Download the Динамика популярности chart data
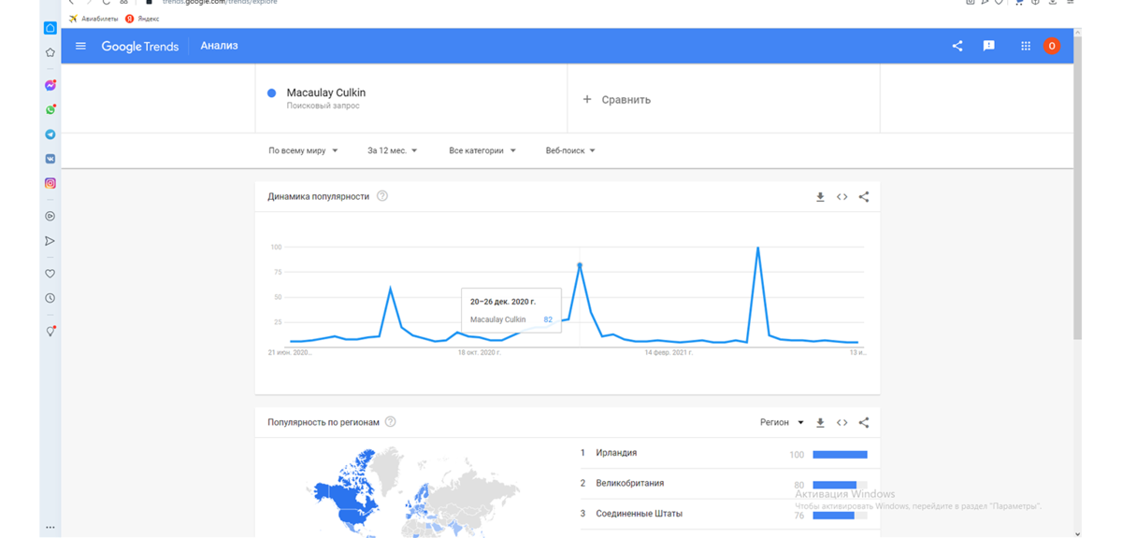Viewport: 1122px width, 538px height. [x=820, y=197]
